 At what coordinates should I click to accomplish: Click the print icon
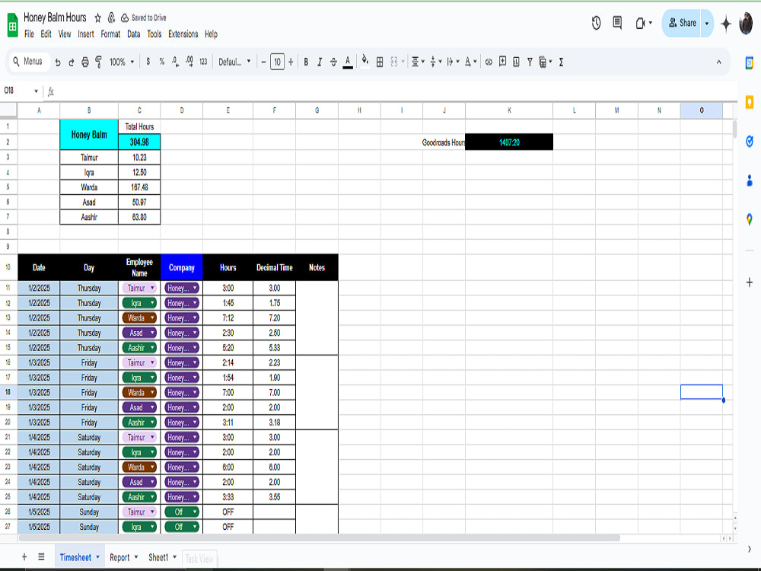pos(85,62)
